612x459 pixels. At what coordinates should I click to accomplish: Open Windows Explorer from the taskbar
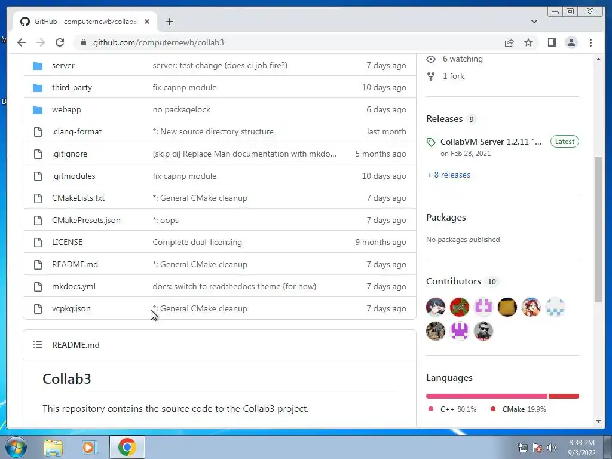(53, 448)
